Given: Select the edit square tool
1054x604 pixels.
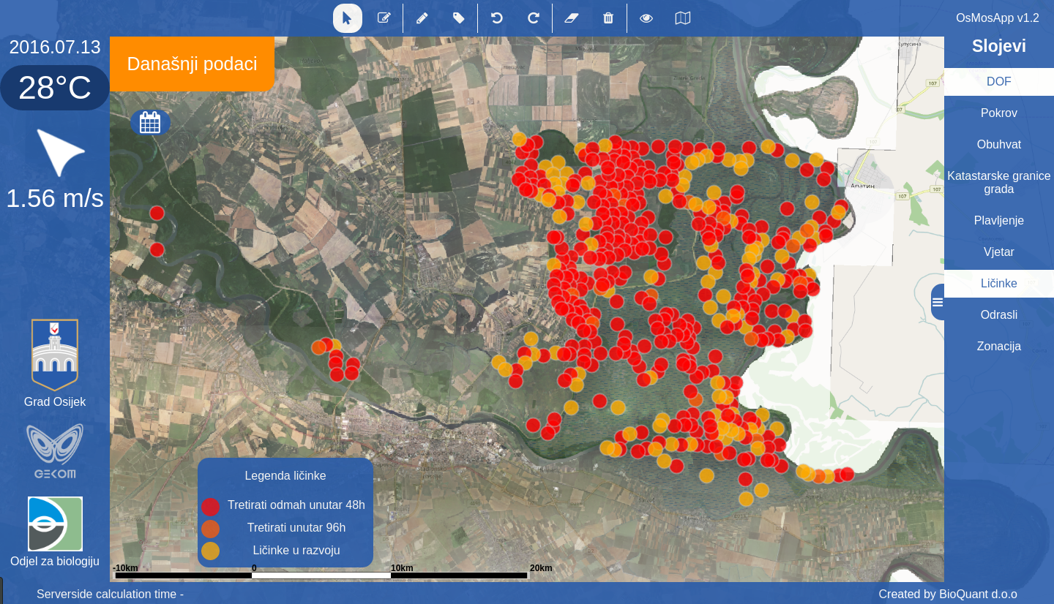Looking at the screenshot, I should 384,18.
